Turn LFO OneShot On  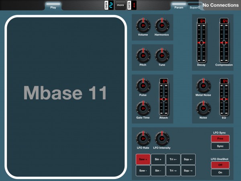pos(220,173)
